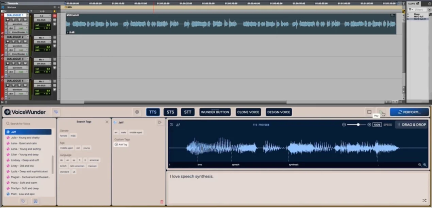432x208 pixels.
Task: Preview the Jeff voice with play icon
Action: pyautogui.click(x=160, y=122)
